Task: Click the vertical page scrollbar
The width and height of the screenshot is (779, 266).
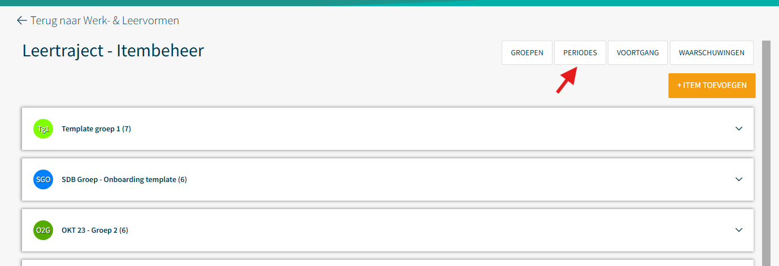Action: point(766,152)
